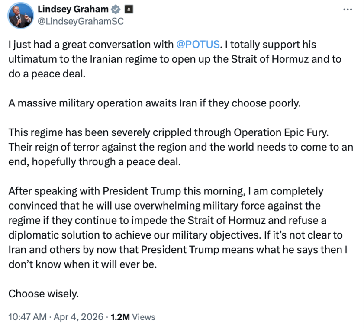The image size is (364, 329).
Task: Open the tweet timestamp Apr 4, 2026
Action: 79,317
